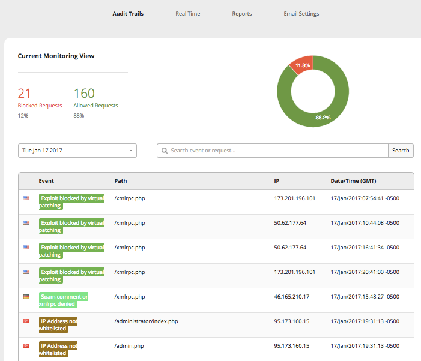Click the Turkish flag beside /administrator/index.php

(x=26, y=321)
